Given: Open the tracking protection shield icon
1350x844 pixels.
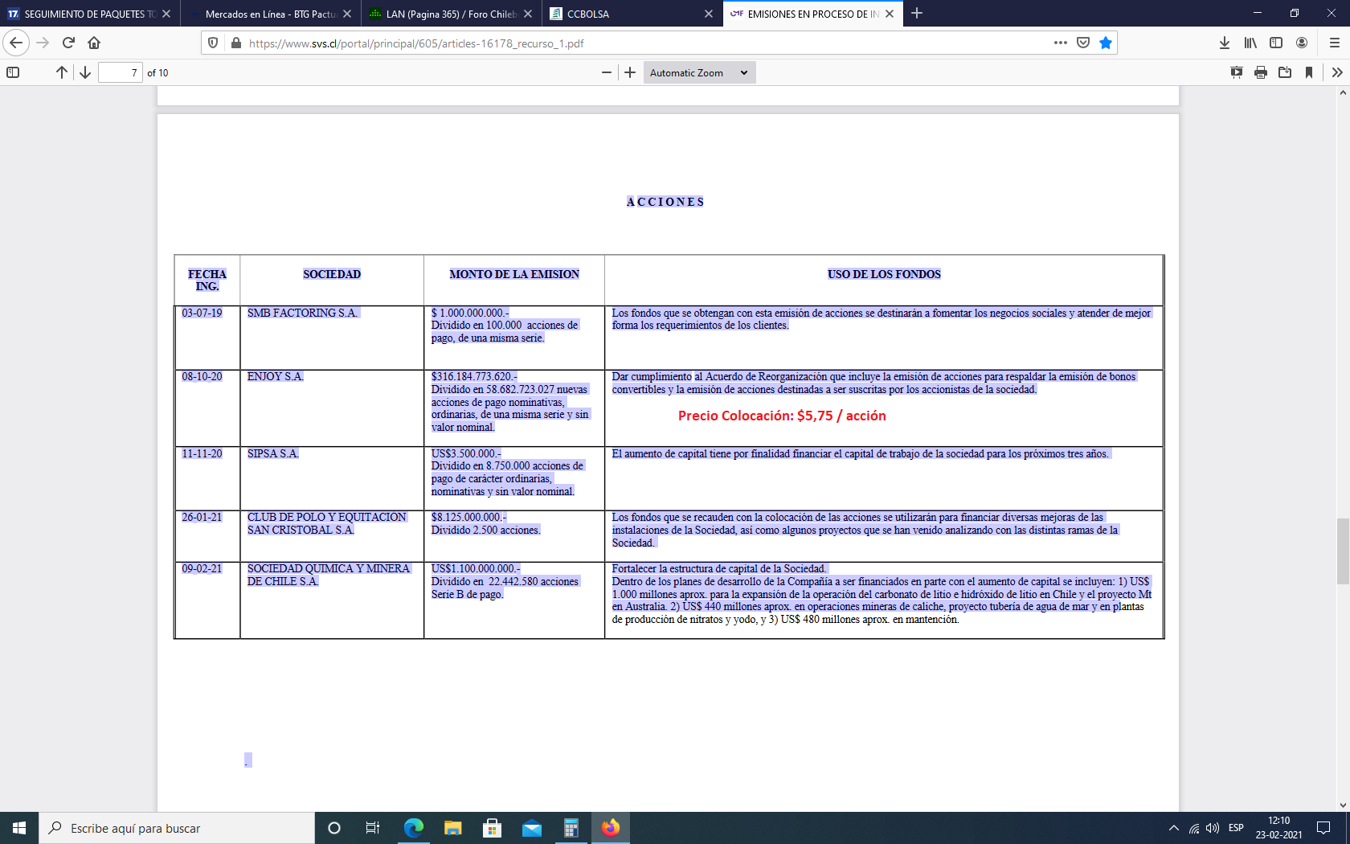Looking at the screenshot, I should (213, 43).
